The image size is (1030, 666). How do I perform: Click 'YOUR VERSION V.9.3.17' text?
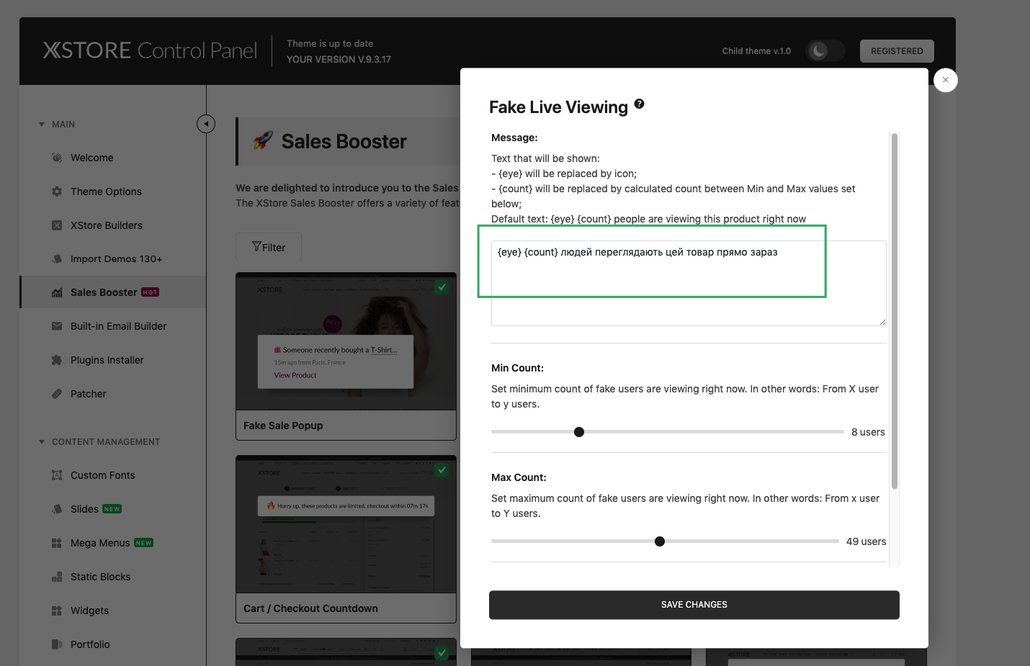(x=339, y=59)
